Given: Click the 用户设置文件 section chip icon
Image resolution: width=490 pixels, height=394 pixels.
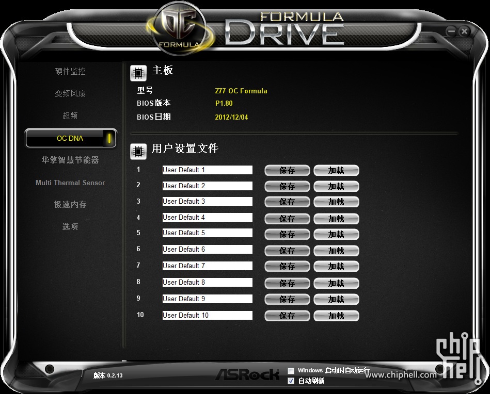Looking at the screenshot, I should 138,152.
